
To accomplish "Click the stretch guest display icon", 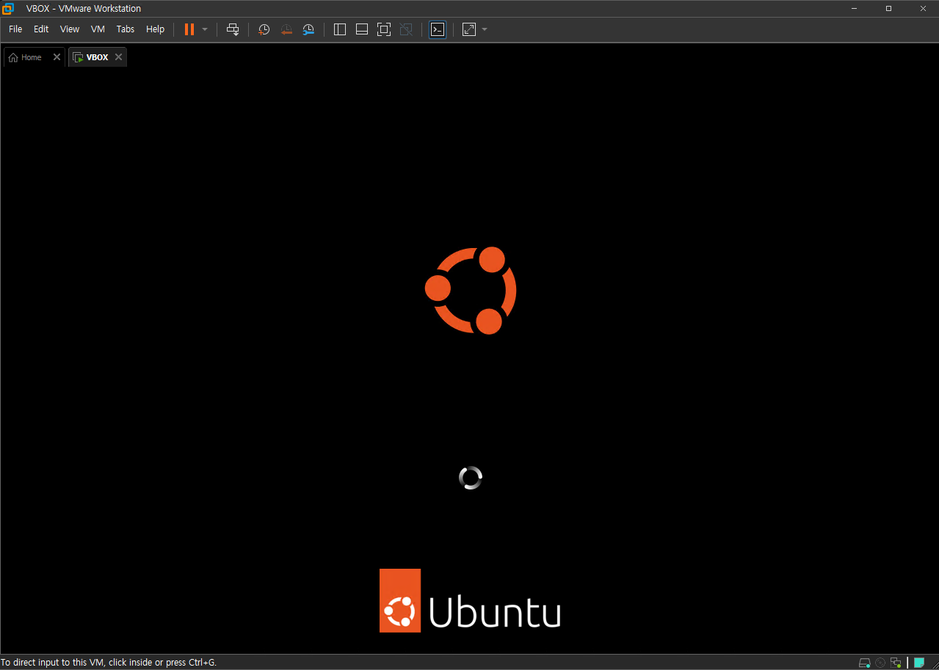I will pyautogui.click(x=469, y=29).
